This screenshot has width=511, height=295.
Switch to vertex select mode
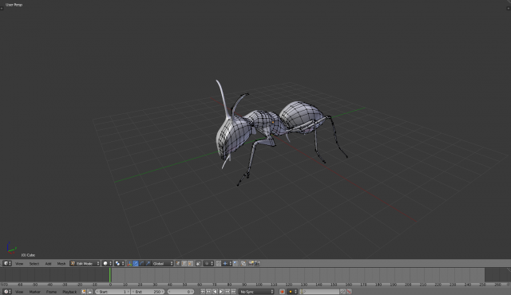point(178,263)
